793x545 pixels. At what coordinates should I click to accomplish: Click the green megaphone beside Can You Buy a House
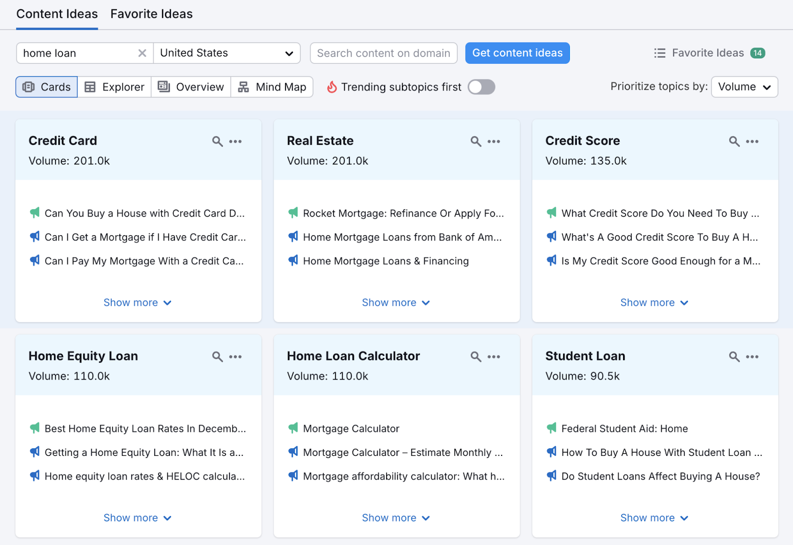(35, 213)
